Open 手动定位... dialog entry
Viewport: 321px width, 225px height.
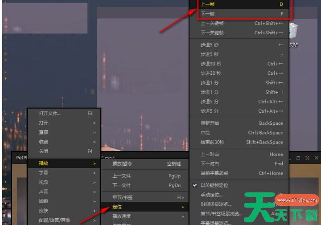click(x=239, y=195)
